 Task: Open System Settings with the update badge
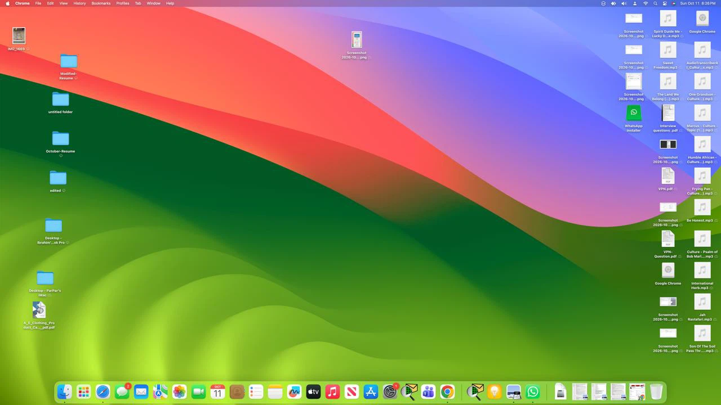[390, 391]
